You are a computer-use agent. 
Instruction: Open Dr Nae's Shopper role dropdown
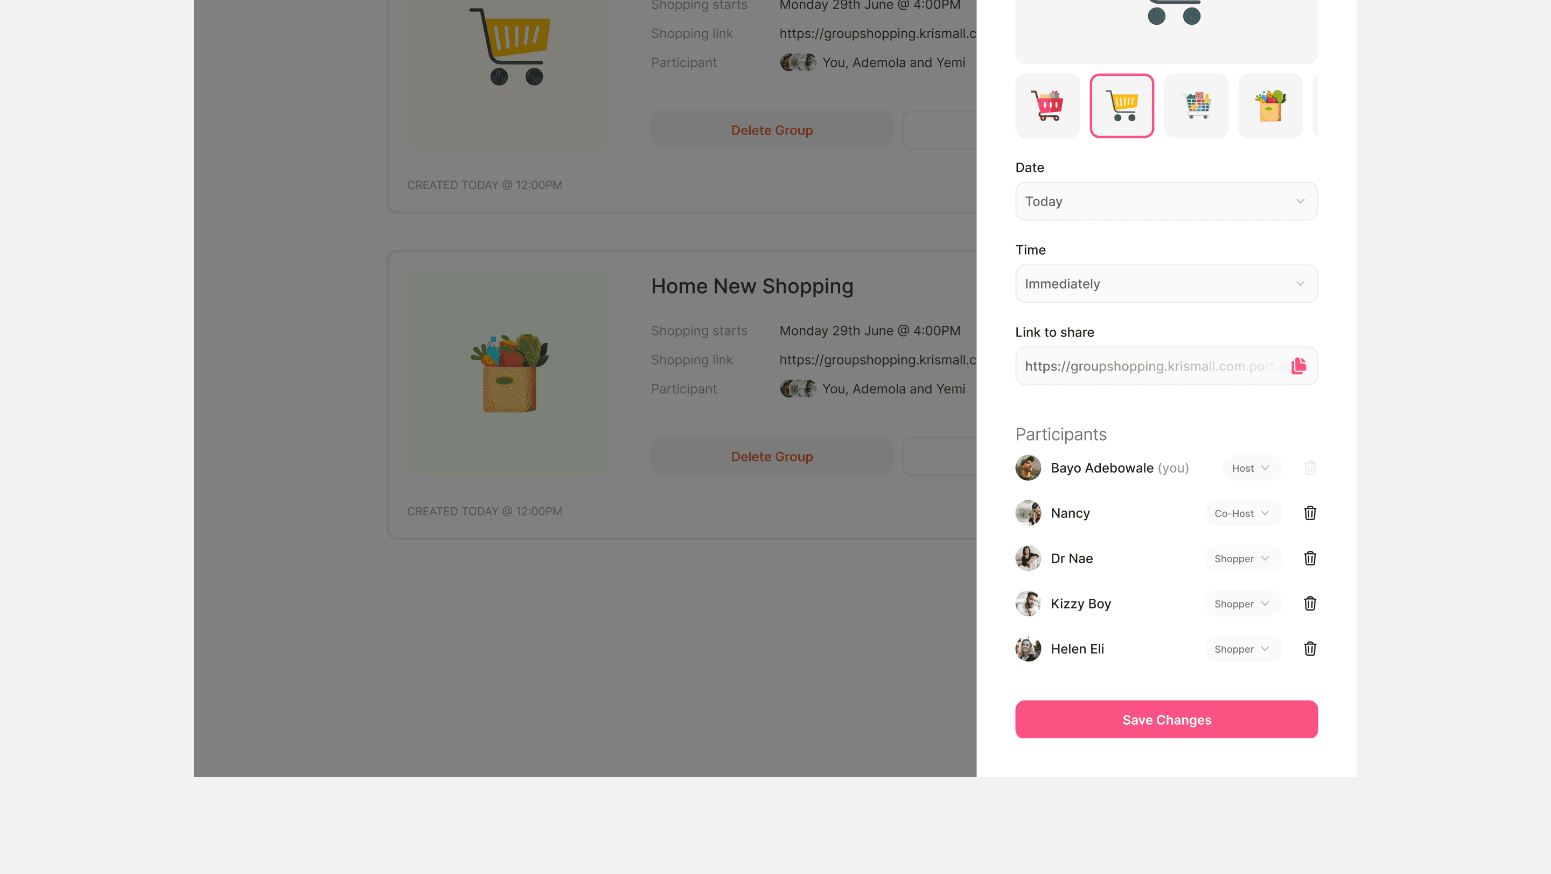coord(1243,558)
